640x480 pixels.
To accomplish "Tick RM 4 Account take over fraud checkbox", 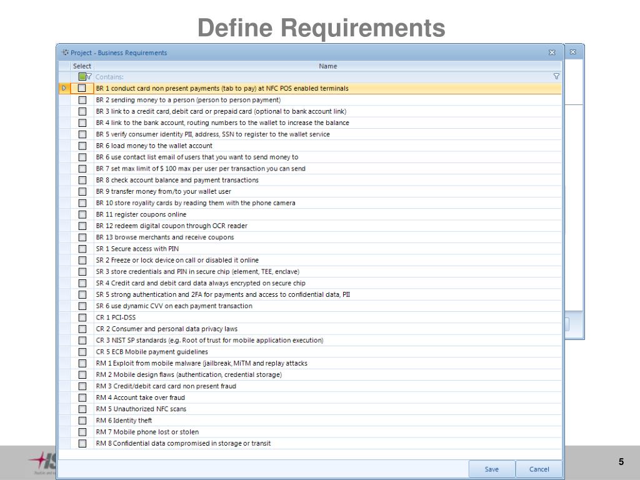I will point(82,397).
